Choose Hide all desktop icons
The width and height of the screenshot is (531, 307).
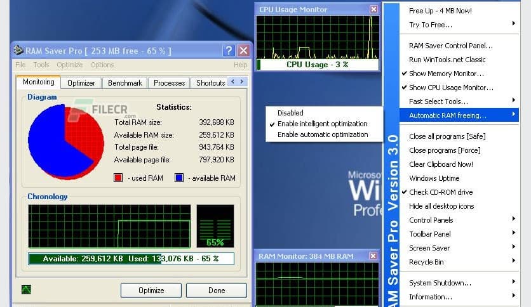click(459, 206)
